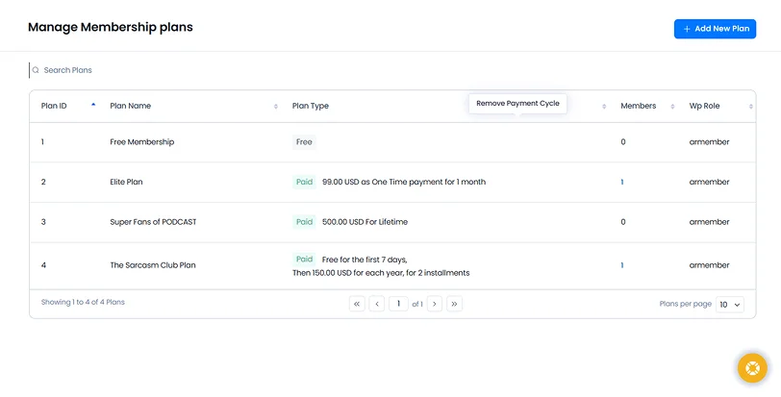Sort by Members column arrows

(672, 106)
